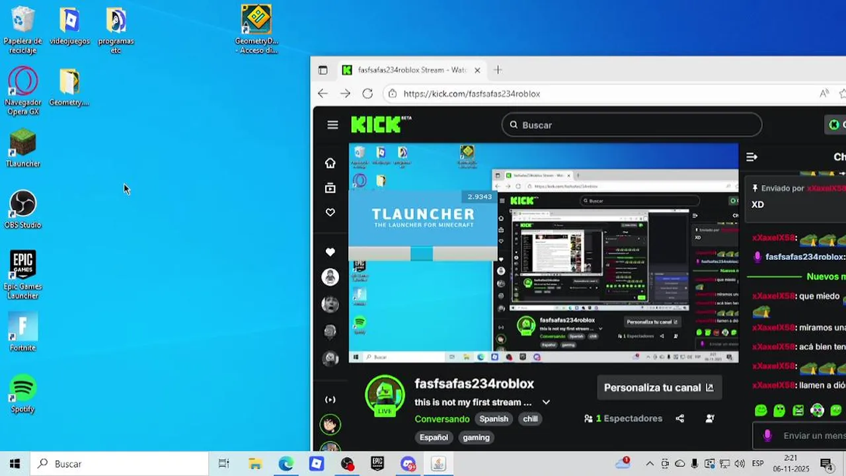The height and width of the screenshot is (476, 846).
Task: Switch to Microsoft Edge on taskbar
Action: pyautogui.click(x=286, y=464)
